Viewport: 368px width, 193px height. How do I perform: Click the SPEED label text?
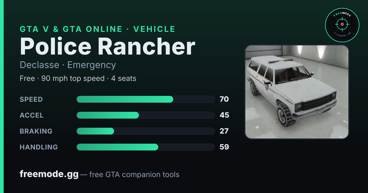tap(31, 99)
